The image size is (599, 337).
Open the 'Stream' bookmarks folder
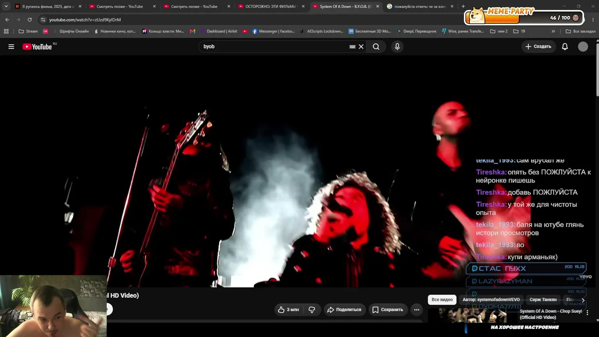(28, 31)
